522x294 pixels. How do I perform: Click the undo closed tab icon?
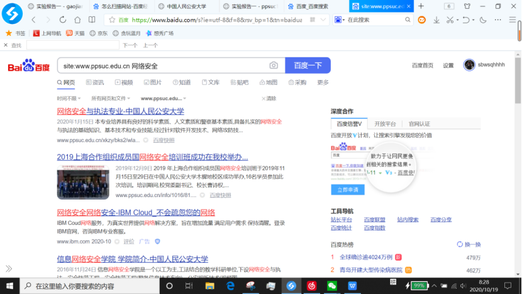[x=466, y=20]
